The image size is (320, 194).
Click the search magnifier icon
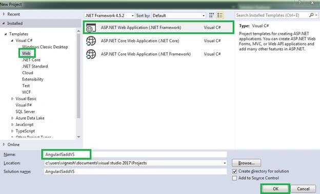pyautogui.click(x=311, y=15)
